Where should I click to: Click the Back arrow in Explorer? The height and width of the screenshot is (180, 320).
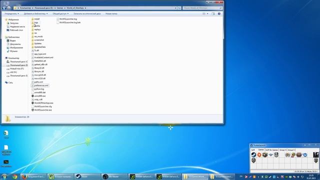click(4, 8)
